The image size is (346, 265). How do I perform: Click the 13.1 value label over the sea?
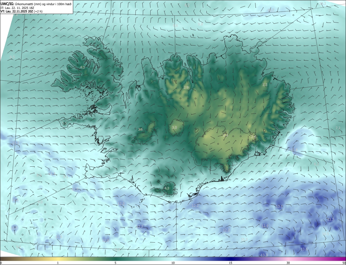click(279, 206)
